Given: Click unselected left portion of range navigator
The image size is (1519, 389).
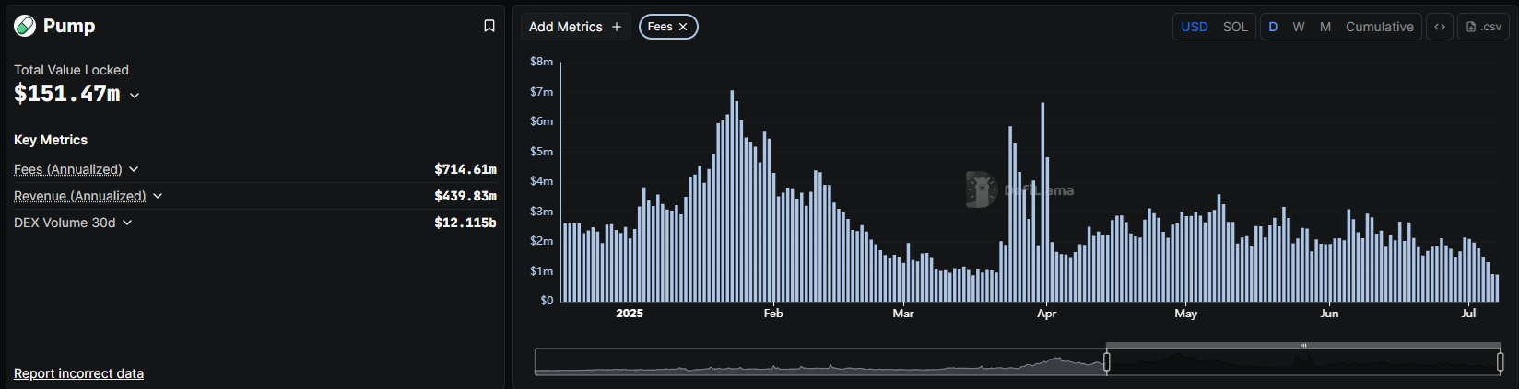Looking at the screenshot, I should click(x=820, y=362).
